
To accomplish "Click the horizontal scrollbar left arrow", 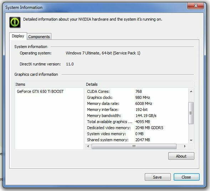I will [x=88, y=146].
